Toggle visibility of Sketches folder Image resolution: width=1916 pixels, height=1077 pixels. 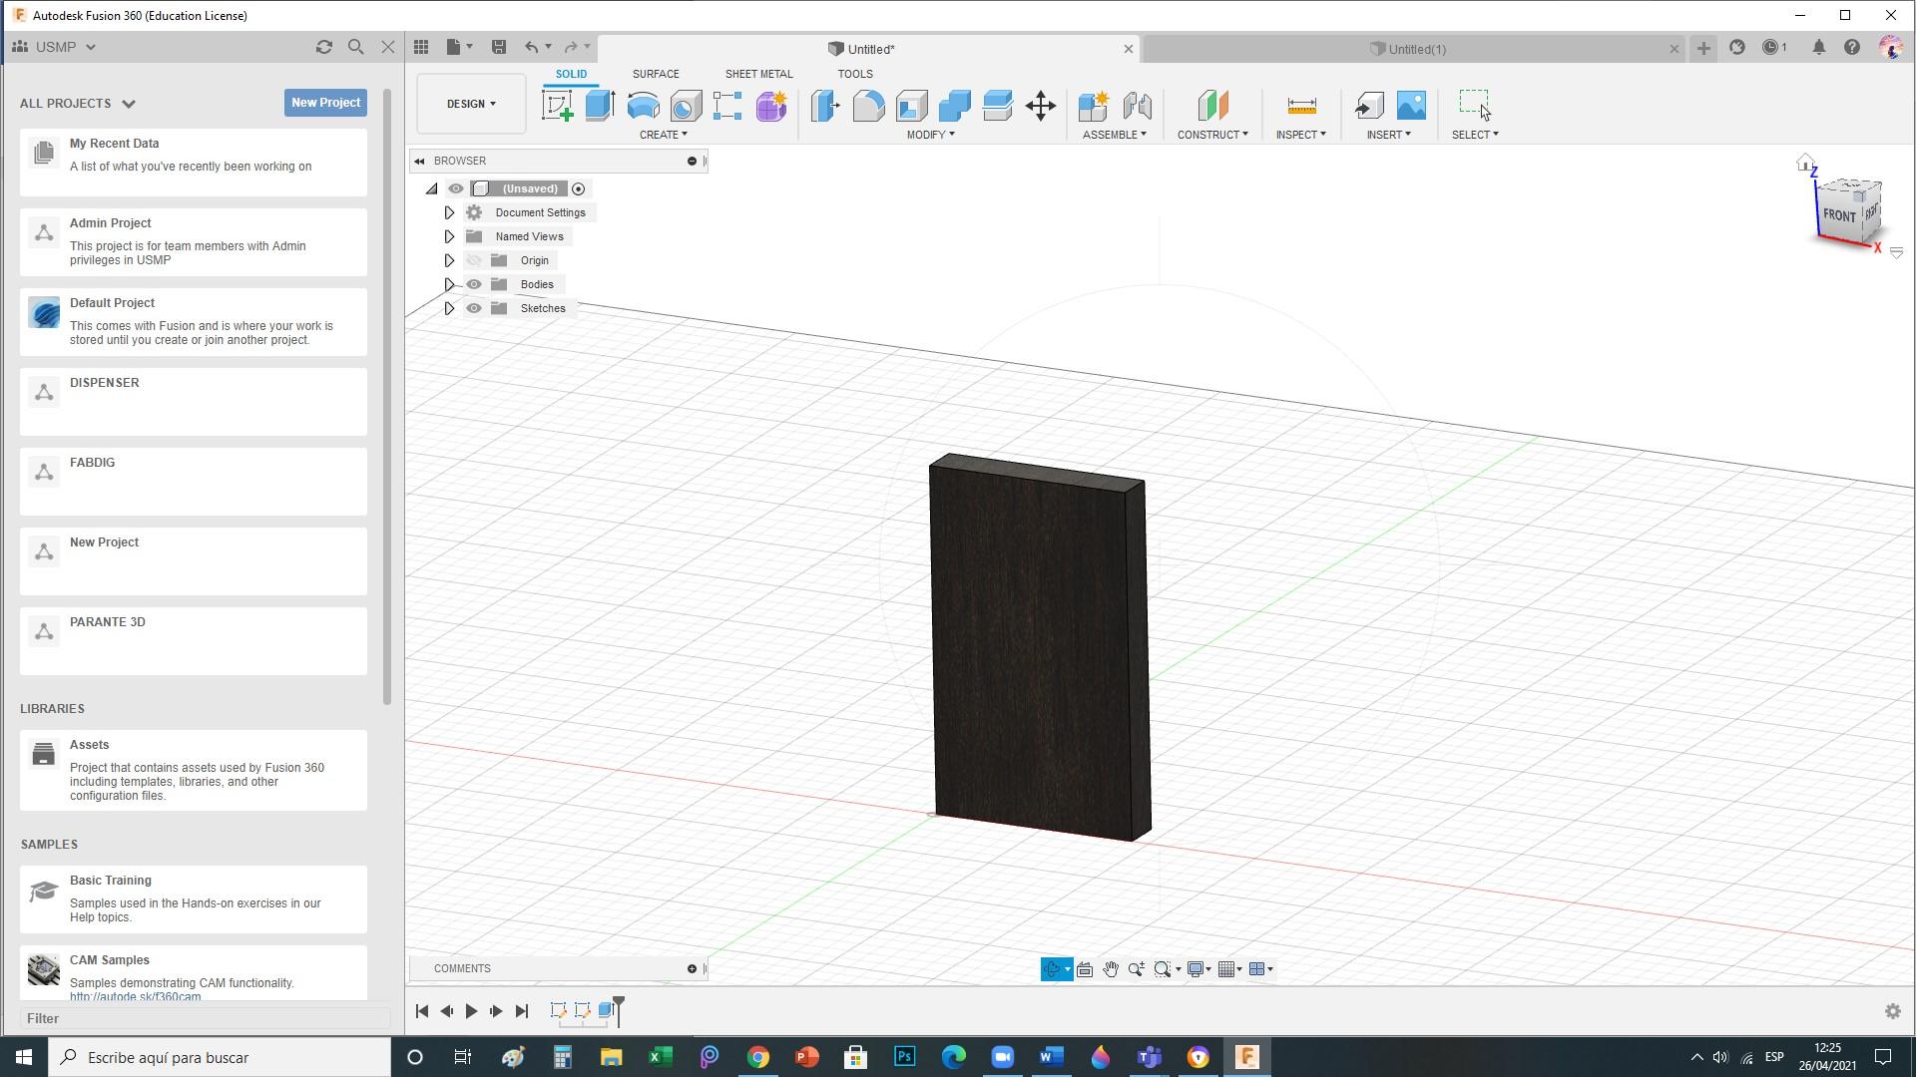[x=474, y=308]
